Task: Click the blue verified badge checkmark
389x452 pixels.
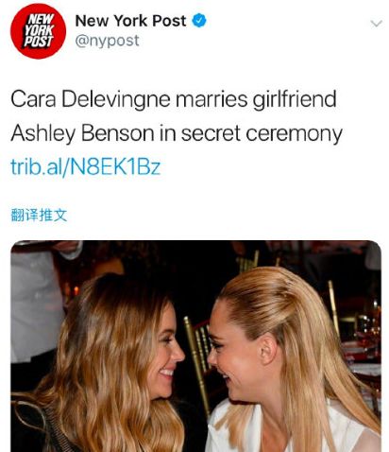Action: [199, 21]
